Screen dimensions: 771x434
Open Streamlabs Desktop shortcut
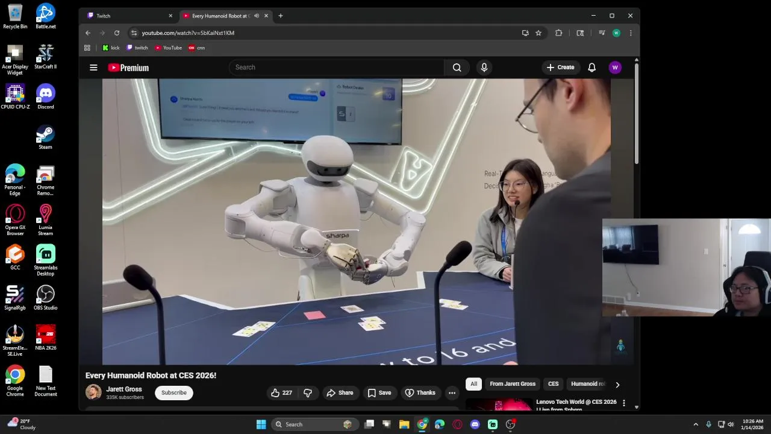[45, 260]
